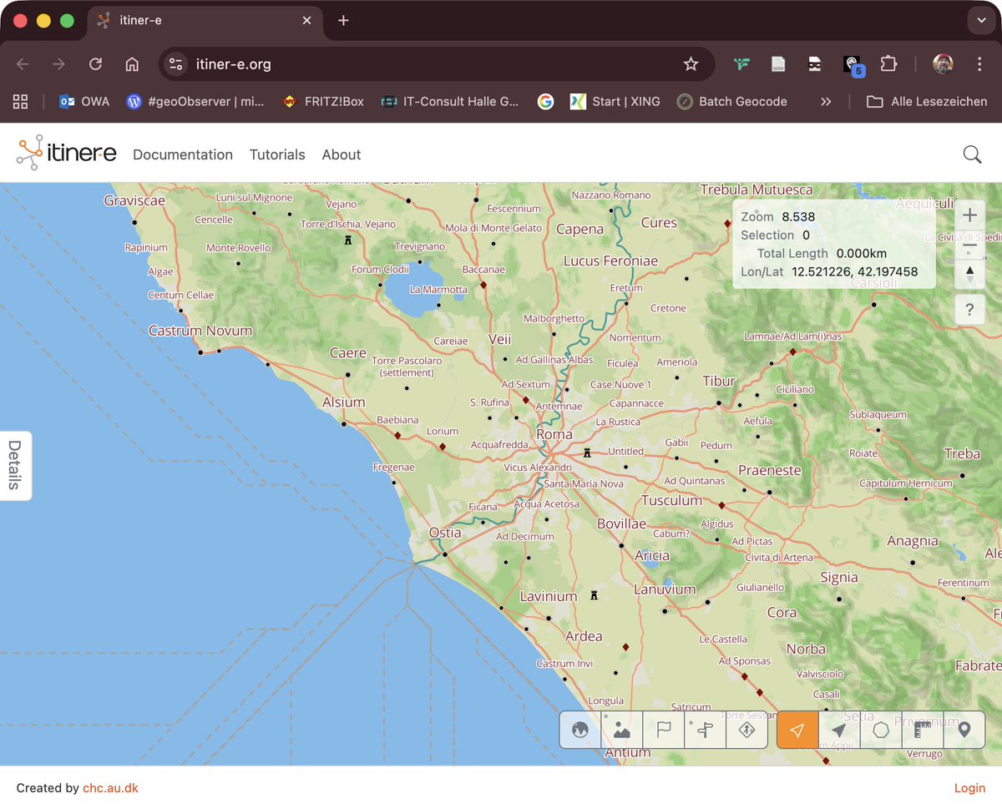Click the dark navigation arrow tool
This screenshot has width=1002, height=809.
tap(838, 730)
